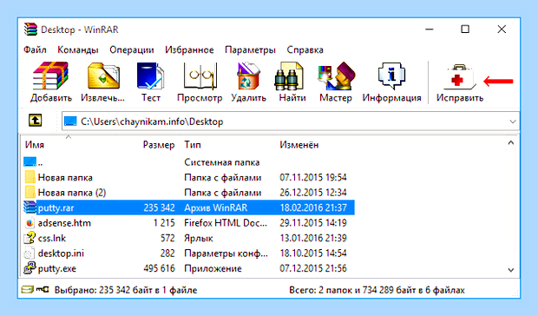Close the WinRAR window
The width and height of the screenshot is (538, 316).
502,30
